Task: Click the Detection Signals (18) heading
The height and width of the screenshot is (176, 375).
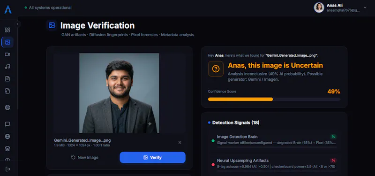Action: point(236,122)
